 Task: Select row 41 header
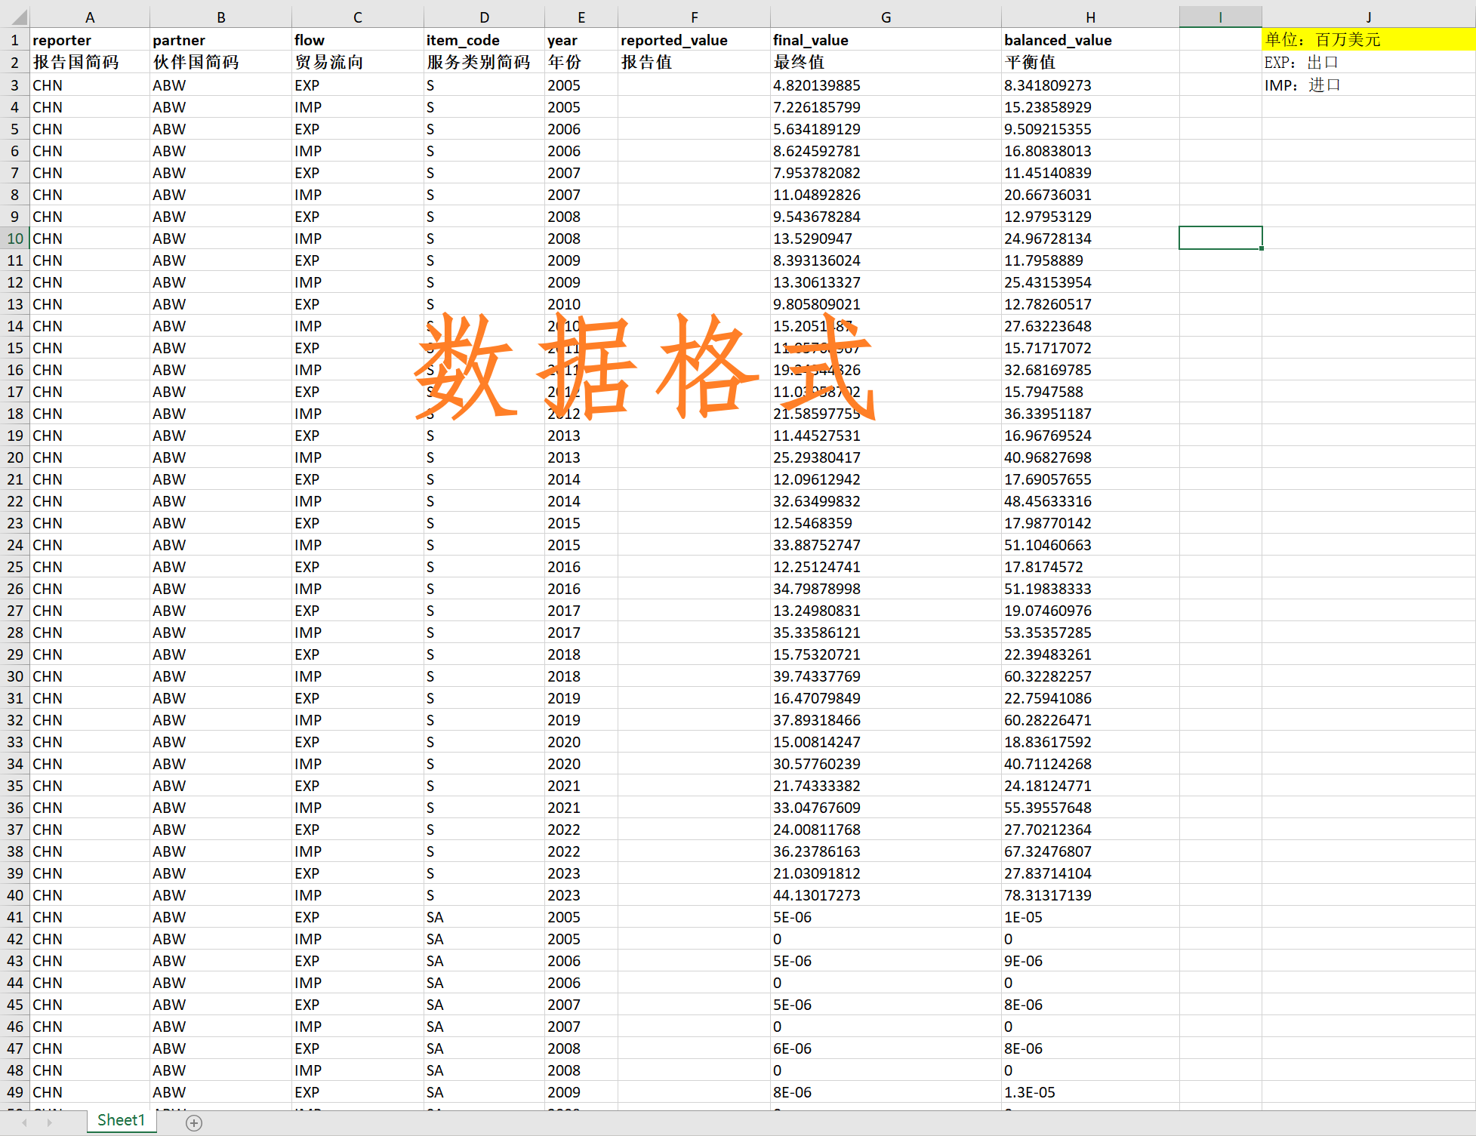click(x=15, y=917)
